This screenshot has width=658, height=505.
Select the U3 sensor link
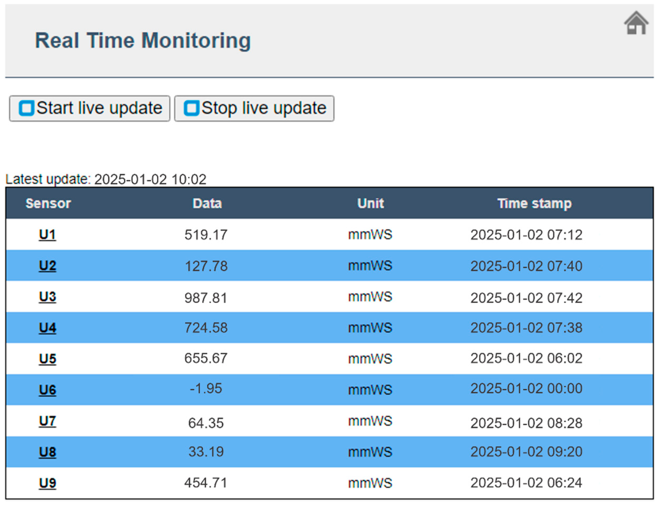(47, 297)
